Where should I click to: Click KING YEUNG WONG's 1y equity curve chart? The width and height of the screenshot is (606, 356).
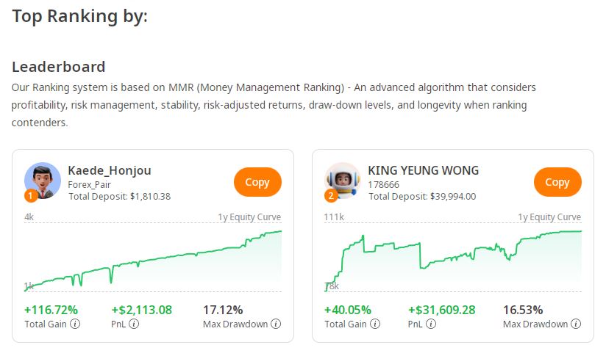pyautogui.click(x=453, y=257)
